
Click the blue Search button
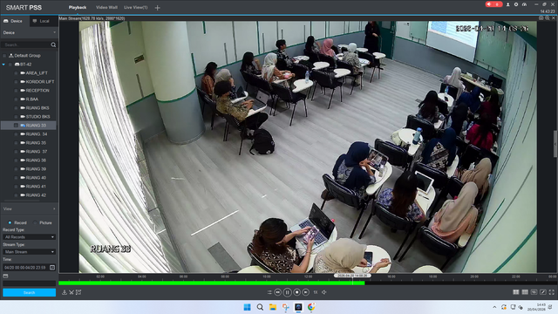tap(29, 293)
